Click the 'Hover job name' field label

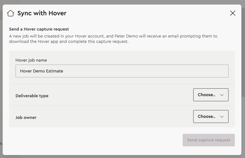coord(31,60)
